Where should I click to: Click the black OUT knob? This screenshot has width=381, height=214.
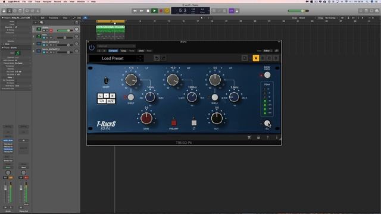(x=217, y=118)
